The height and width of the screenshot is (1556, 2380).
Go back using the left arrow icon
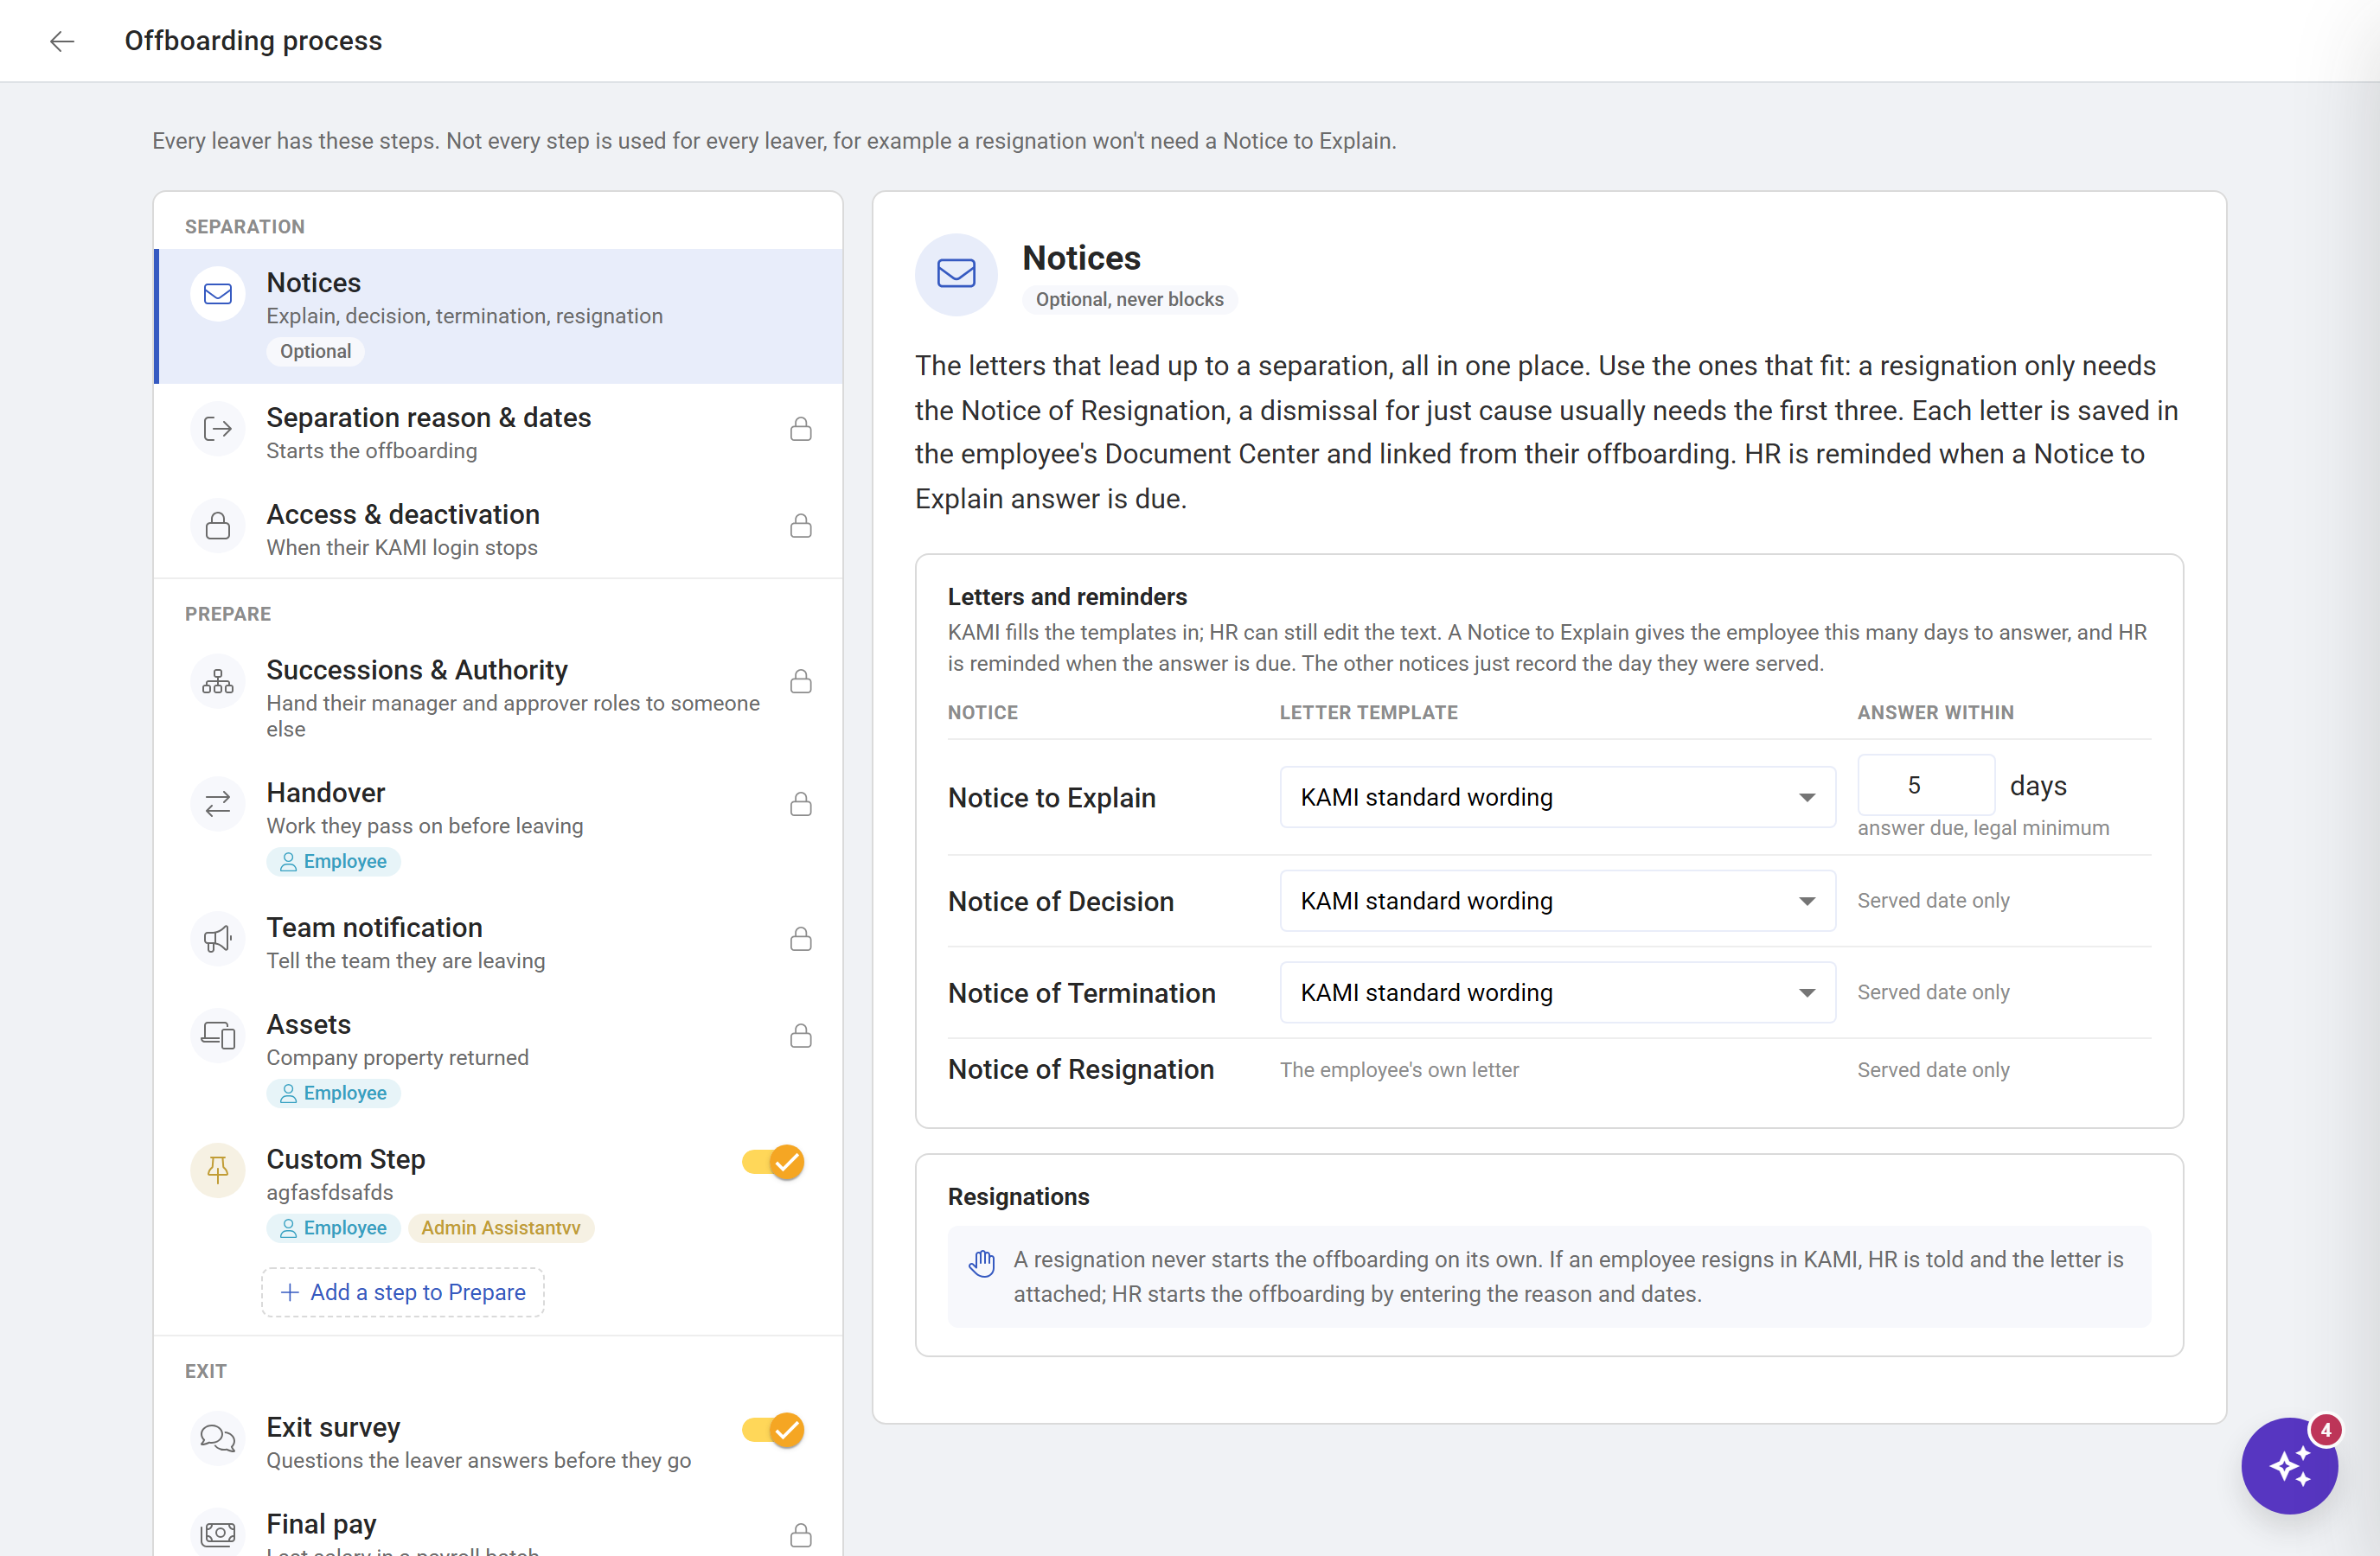click(62, 41)
